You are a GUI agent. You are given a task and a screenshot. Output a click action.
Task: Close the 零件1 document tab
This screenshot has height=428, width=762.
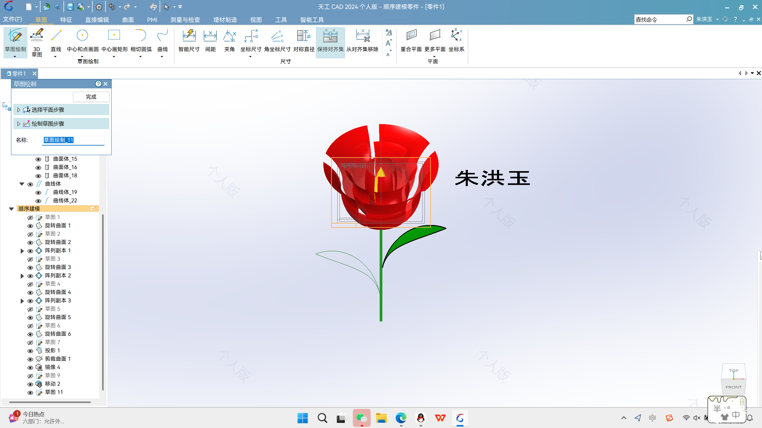pyautogui.click(x=35, y=74)
